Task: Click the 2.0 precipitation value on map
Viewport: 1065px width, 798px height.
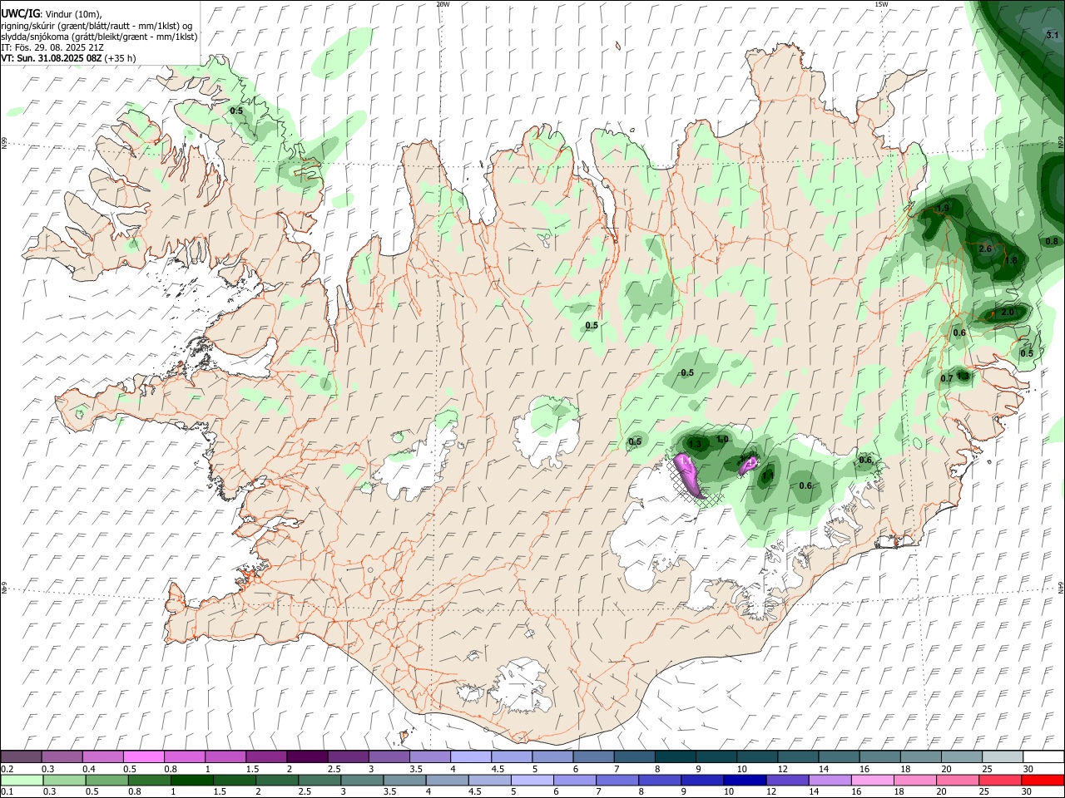Action: [1007, 312]
